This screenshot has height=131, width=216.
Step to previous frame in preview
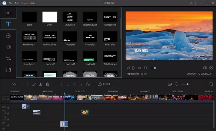point(128,68)
